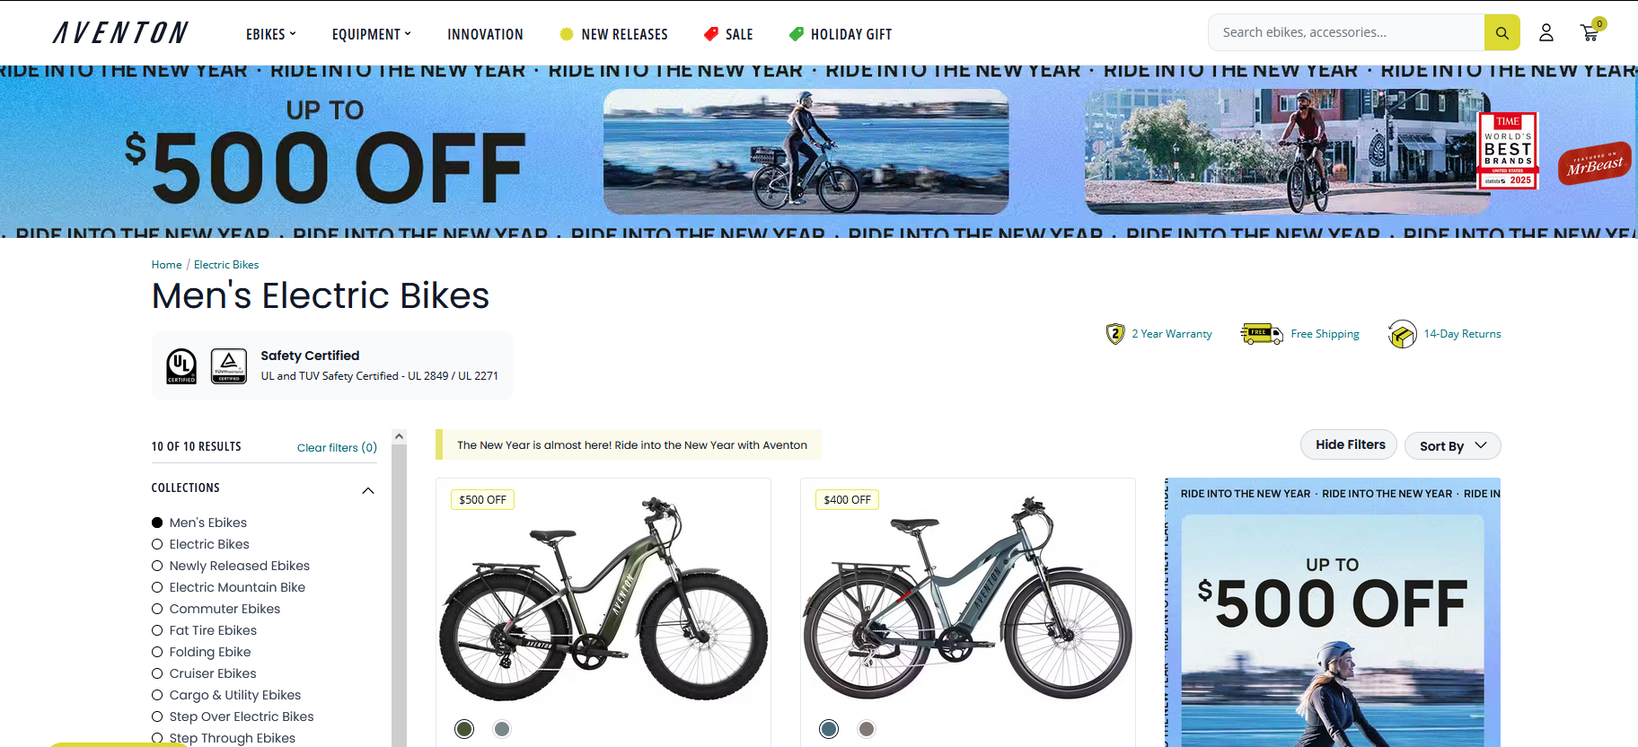
Task: Open the shopping cart icon
Action: tap(1590, 32)
